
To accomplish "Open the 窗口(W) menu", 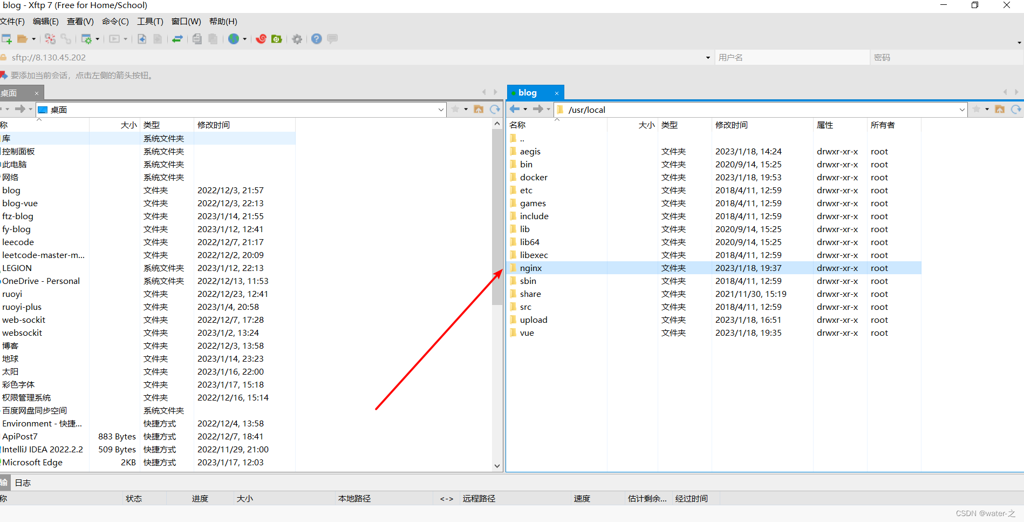I will (186, 22).
